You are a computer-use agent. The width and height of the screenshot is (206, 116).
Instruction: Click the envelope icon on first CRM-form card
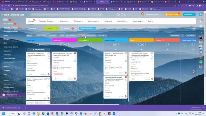click(x=49, y=59)
